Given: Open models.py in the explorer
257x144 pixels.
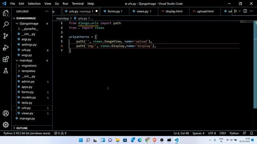Looking at the screenshot, I should [x=29, y=98].
